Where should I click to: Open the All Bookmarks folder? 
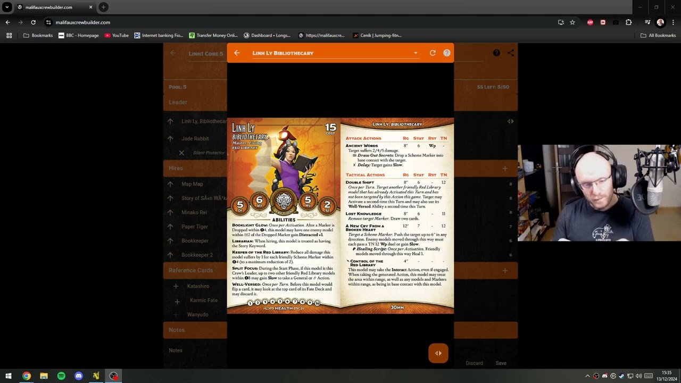pyautogui.click(x=658, y=36)
